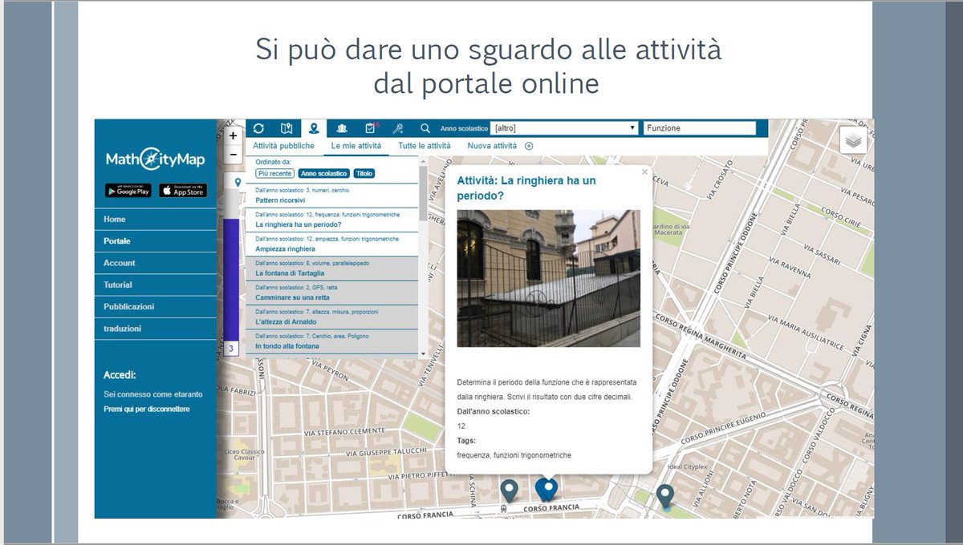This screenshot has width=963, height=545.
Task: Click the Funzione search field
Action: point(700,128)
